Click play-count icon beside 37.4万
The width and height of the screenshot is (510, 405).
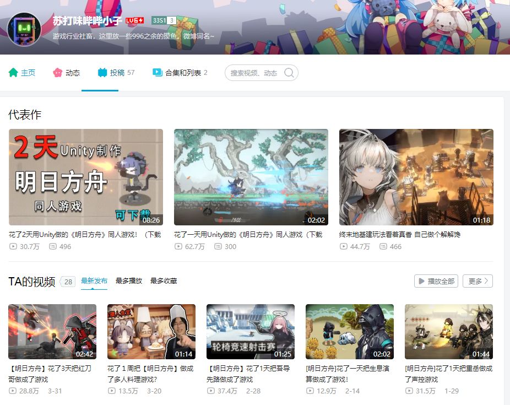coord(211,391)
